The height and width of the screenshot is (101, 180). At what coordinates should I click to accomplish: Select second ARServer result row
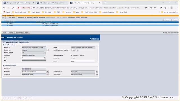90,25
